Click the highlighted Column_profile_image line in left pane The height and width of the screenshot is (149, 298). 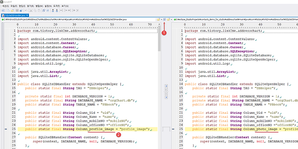[x=87, y=129]
